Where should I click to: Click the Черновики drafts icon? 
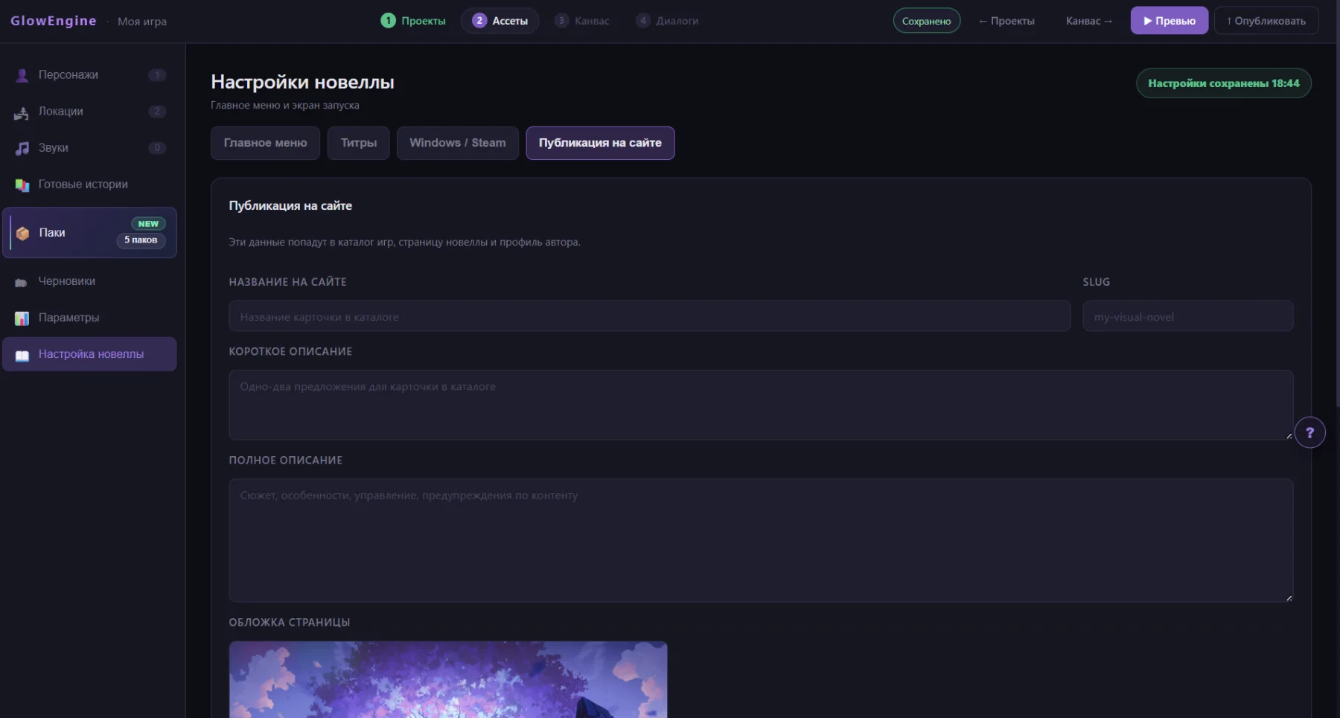click(22, 282)
